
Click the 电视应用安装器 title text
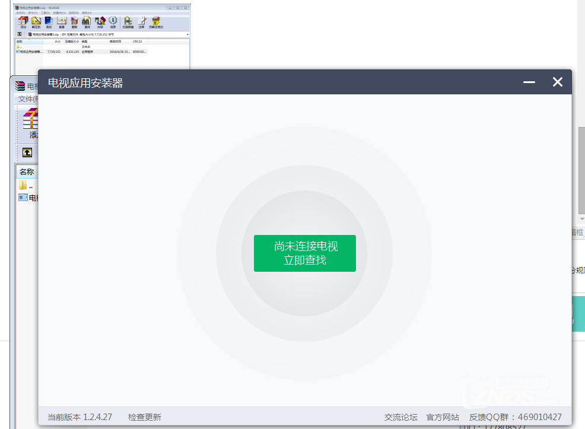click(85, 83)
